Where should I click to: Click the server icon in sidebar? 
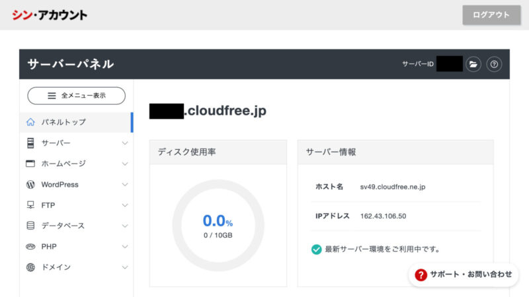pos(30,143)
